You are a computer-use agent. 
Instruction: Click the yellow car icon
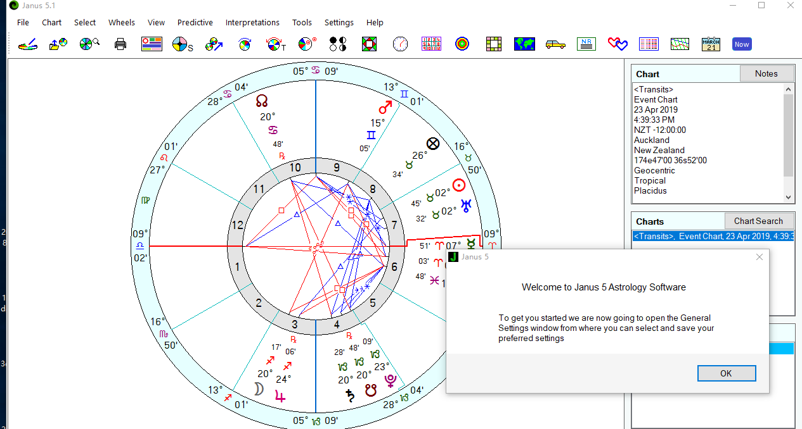(x=555, y=44)
